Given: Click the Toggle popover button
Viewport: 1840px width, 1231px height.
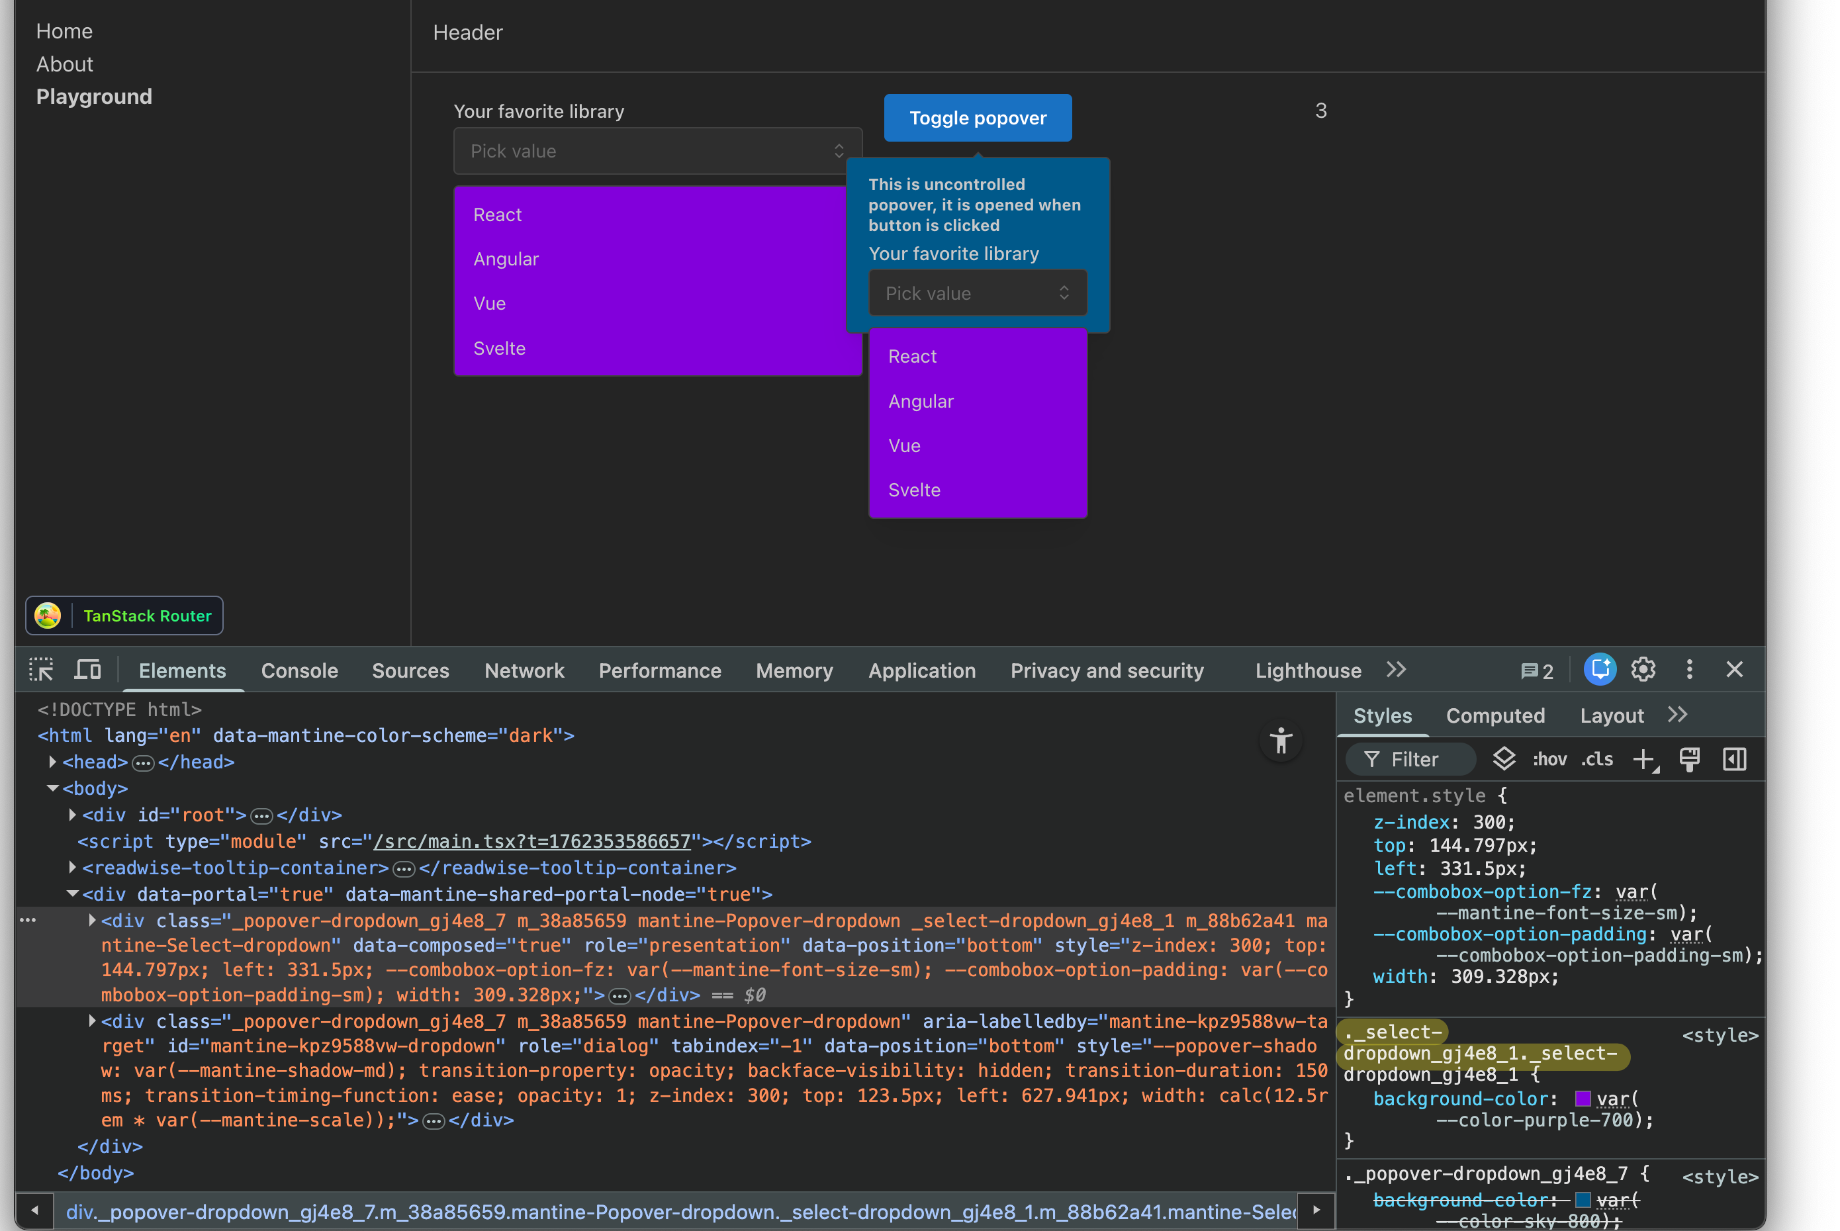Looking at the screenshot, I should pos(978,118).
